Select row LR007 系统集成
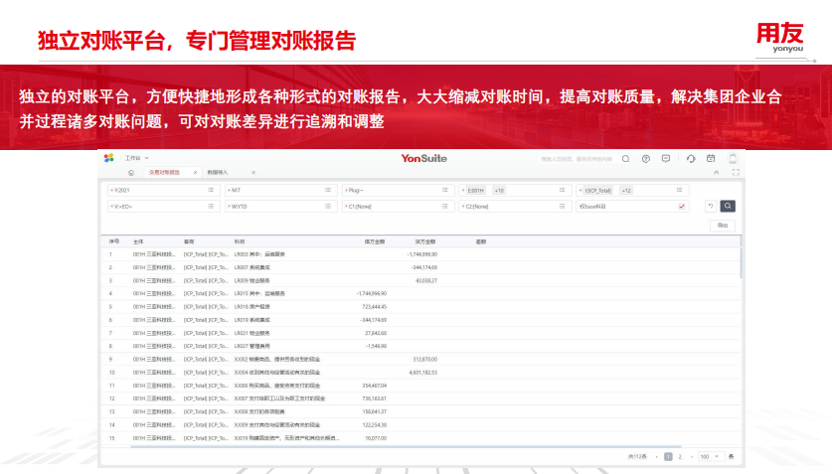The height and width of the screenshot is (474, 832). [420, 267]
